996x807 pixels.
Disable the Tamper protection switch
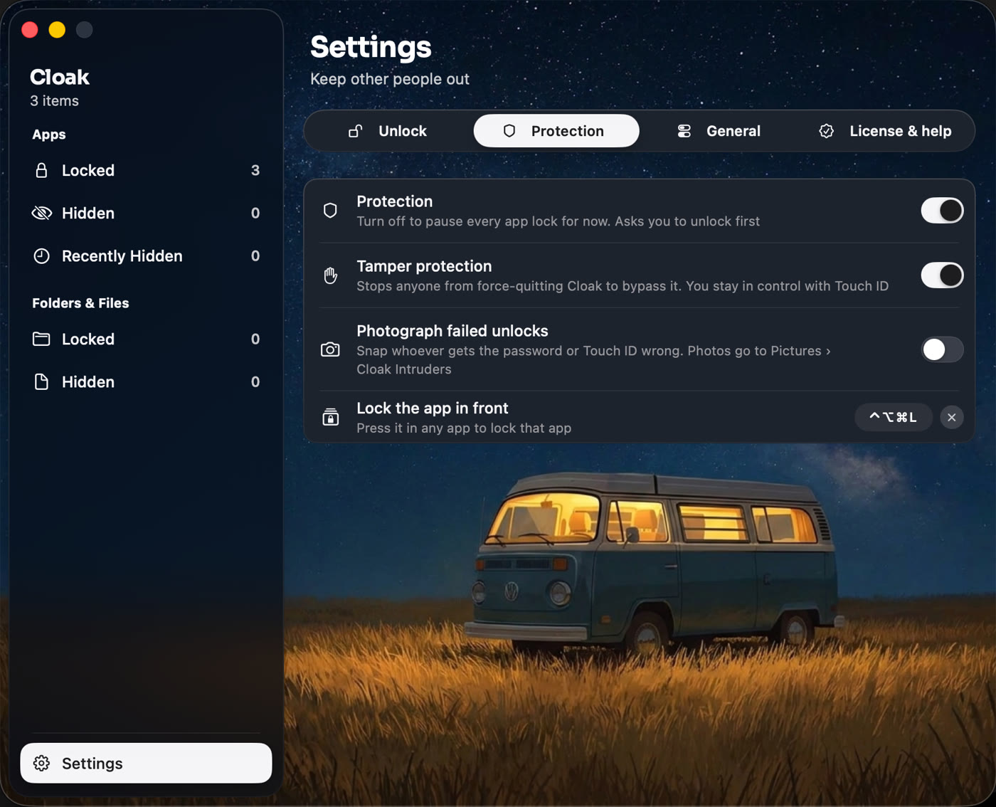[942, 275]
